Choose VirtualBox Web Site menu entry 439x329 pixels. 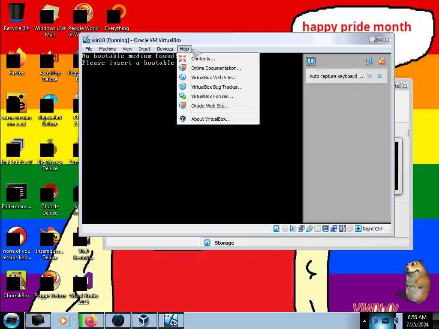218,78
